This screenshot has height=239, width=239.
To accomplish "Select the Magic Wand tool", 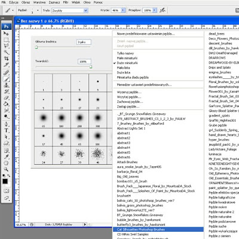I will coord(6,52).
